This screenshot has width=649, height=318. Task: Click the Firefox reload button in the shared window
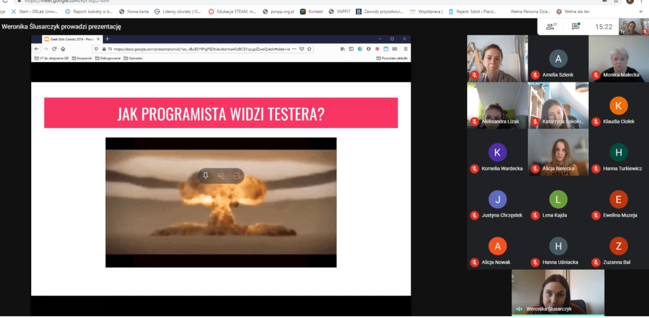coord(55,49)
